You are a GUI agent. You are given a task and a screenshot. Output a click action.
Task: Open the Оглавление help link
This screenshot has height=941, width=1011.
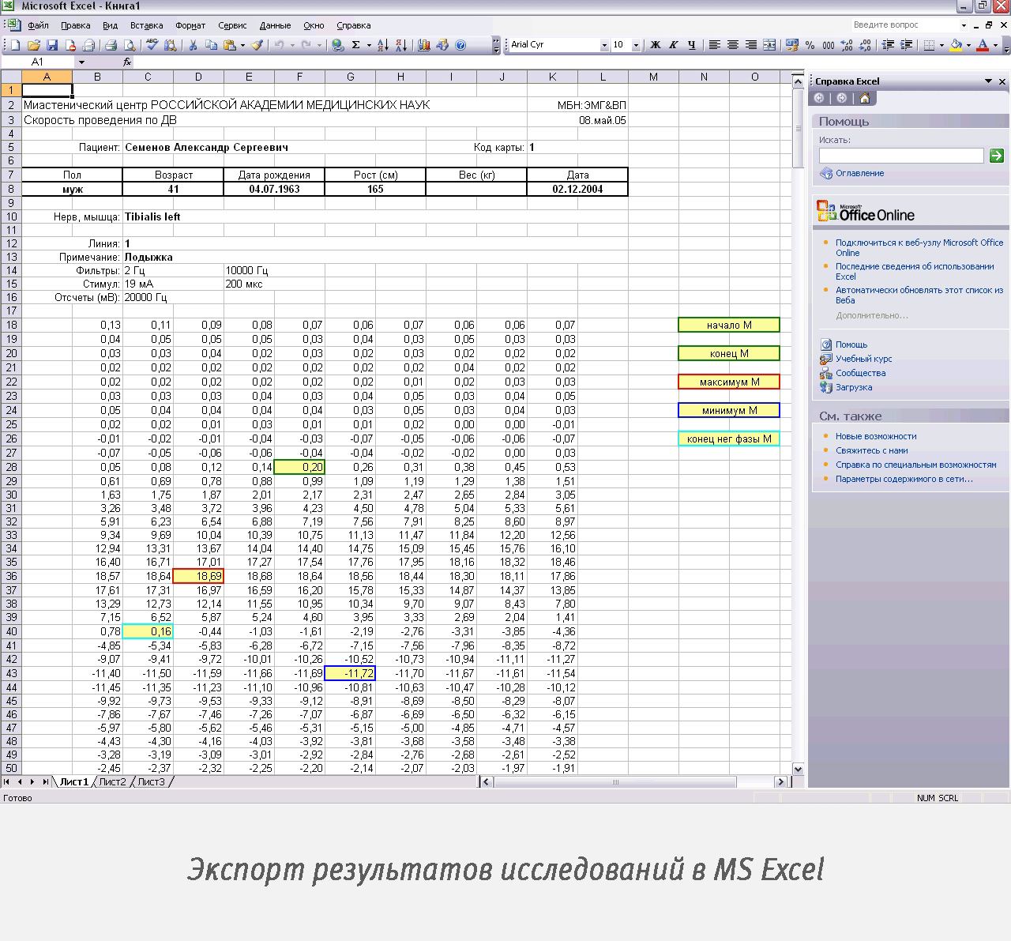click(859, 173)
